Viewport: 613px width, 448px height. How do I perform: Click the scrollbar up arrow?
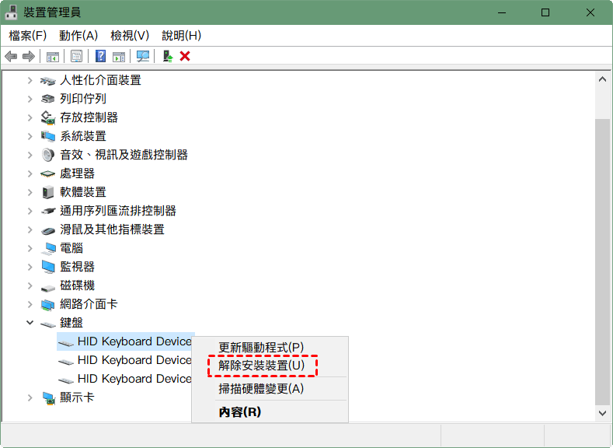coord(602,79)
